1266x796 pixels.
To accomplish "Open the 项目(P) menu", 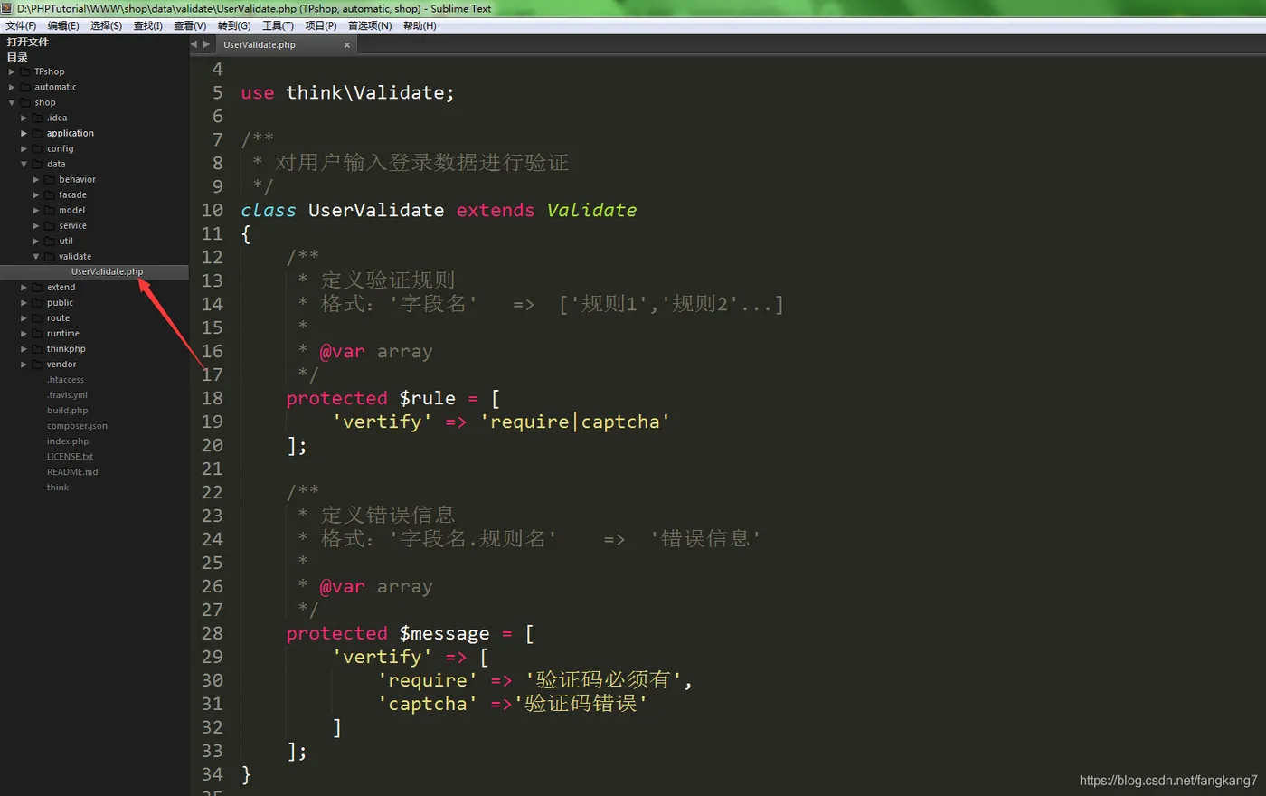I will [320, 25].
